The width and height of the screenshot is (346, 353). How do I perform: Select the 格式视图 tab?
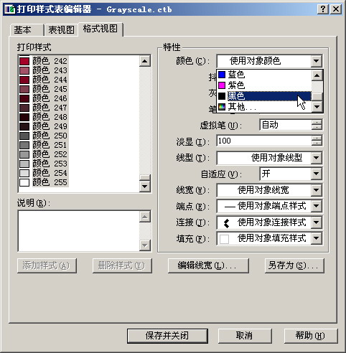[100, 29]
